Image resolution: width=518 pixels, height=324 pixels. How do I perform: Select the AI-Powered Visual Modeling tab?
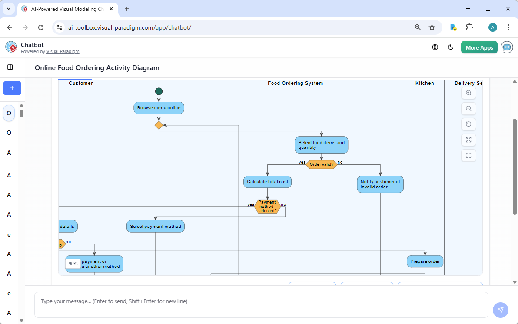point(65,9)
